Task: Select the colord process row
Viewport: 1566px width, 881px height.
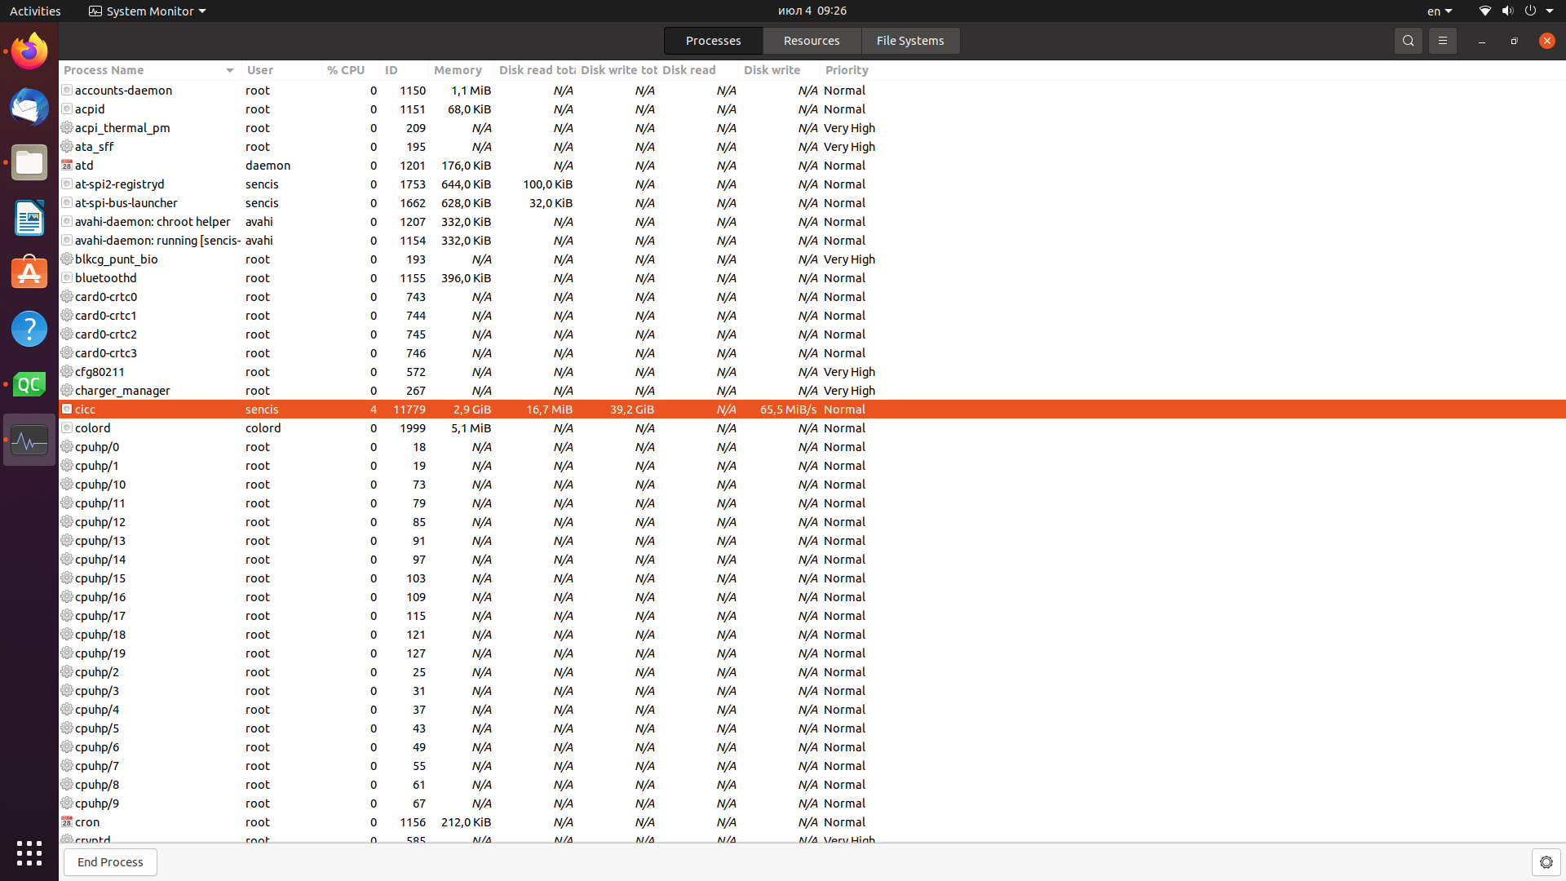Action: (x=93, y=428)
